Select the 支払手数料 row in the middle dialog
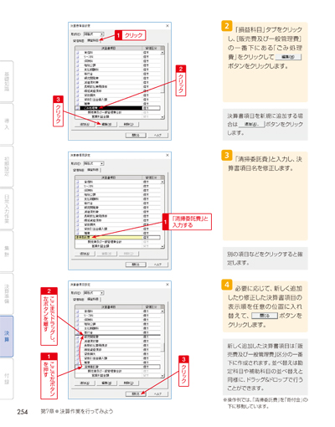This screenshot has height=427, width=335. click(117, 199)
